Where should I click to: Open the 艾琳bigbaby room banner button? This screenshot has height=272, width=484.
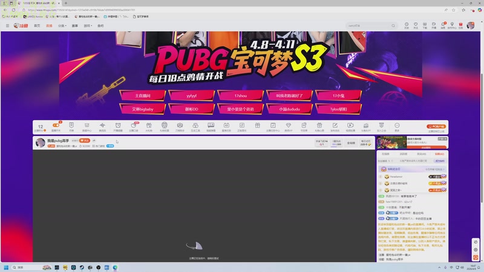143,109
